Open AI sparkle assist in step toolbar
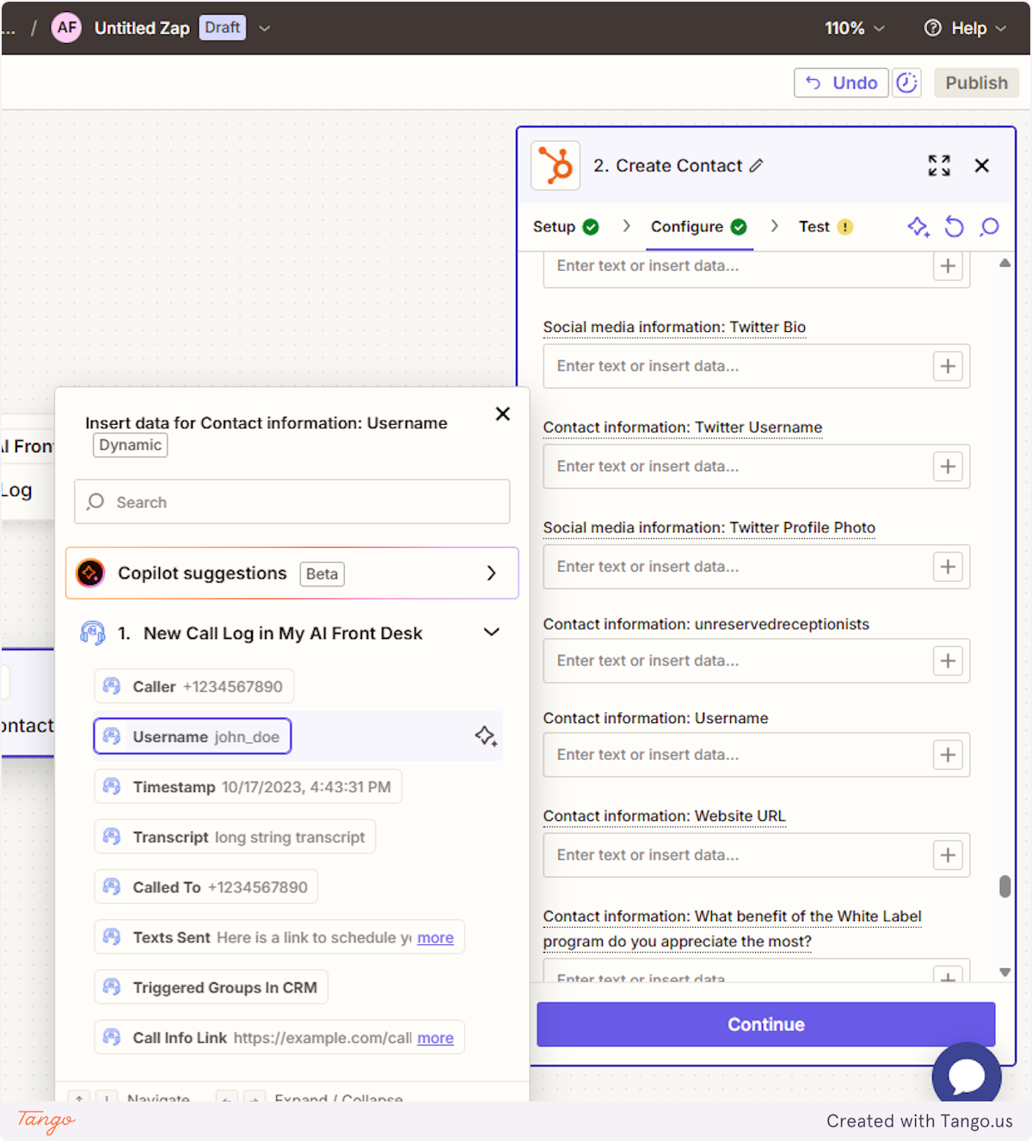Viewport: 1032px width, 1141px height. coord(918,227)
